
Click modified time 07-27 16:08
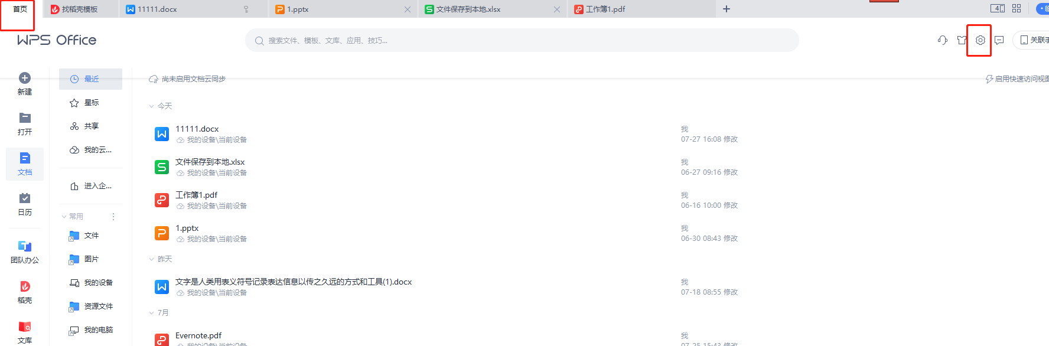[x=709, y=139]
